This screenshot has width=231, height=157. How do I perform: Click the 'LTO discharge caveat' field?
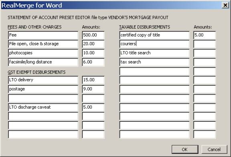[x=43, y=107]
